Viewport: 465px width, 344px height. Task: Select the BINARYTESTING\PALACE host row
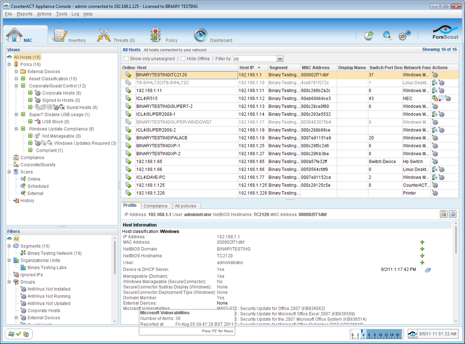[290, 138]
